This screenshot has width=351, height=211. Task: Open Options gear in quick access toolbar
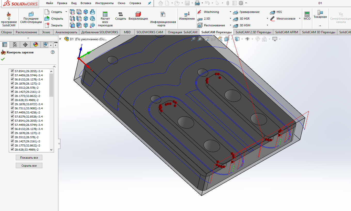241,3
